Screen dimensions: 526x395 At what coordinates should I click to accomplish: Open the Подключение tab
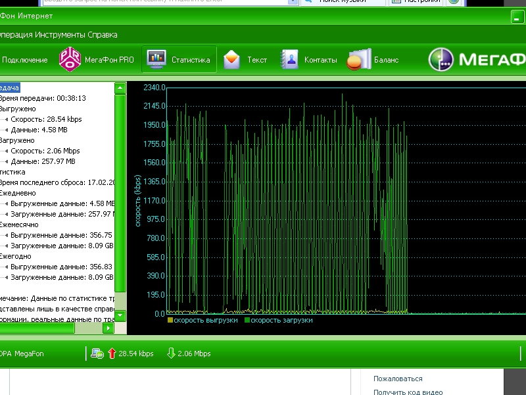pos(25,60)
